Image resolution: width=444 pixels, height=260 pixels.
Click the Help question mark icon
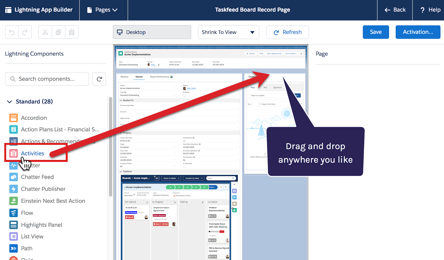tap(422, 10)
